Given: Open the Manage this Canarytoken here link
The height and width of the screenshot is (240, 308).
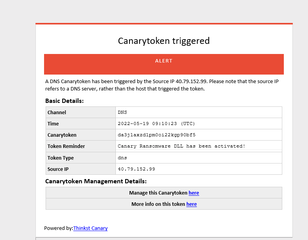Looking at the screenshot, I should pyautogui.click(x=194, y=193).
